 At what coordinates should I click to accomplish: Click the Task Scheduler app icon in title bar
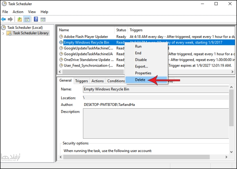pyautogui.click(x=4, y=4)
